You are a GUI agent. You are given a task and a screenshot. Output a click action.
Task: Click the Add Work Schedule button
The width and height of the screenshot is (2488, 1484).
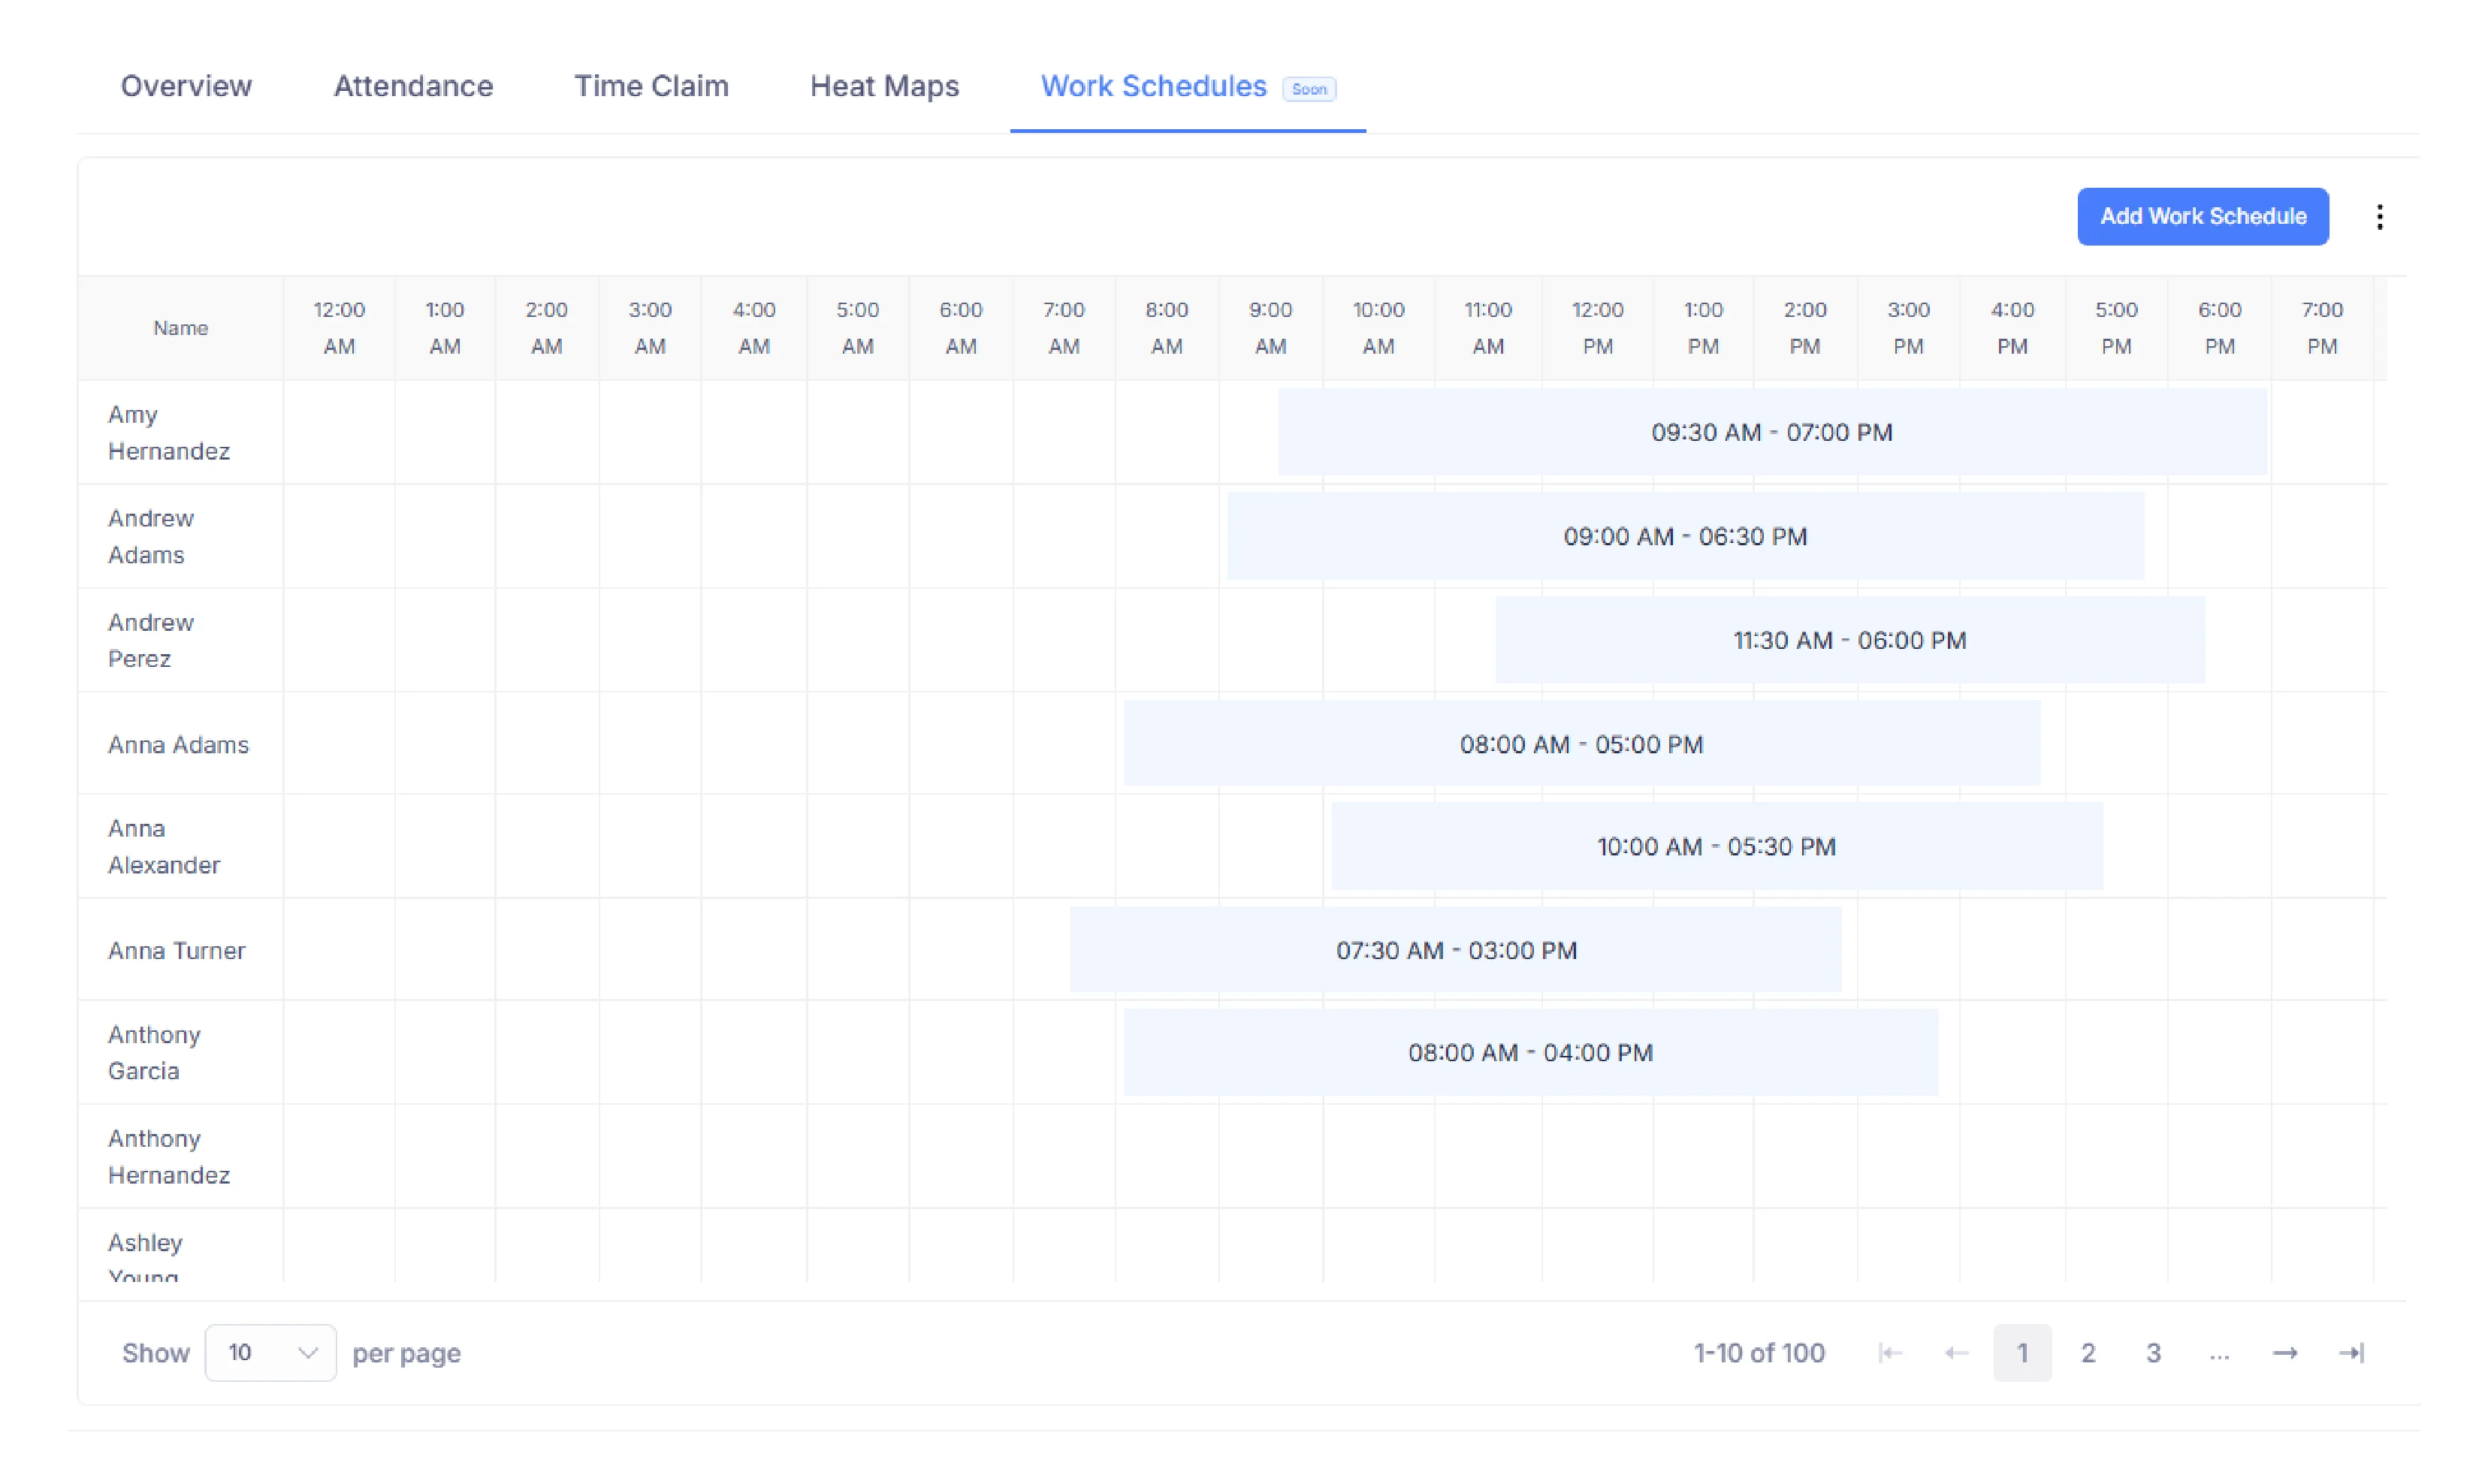click(x=2203, y=216)
